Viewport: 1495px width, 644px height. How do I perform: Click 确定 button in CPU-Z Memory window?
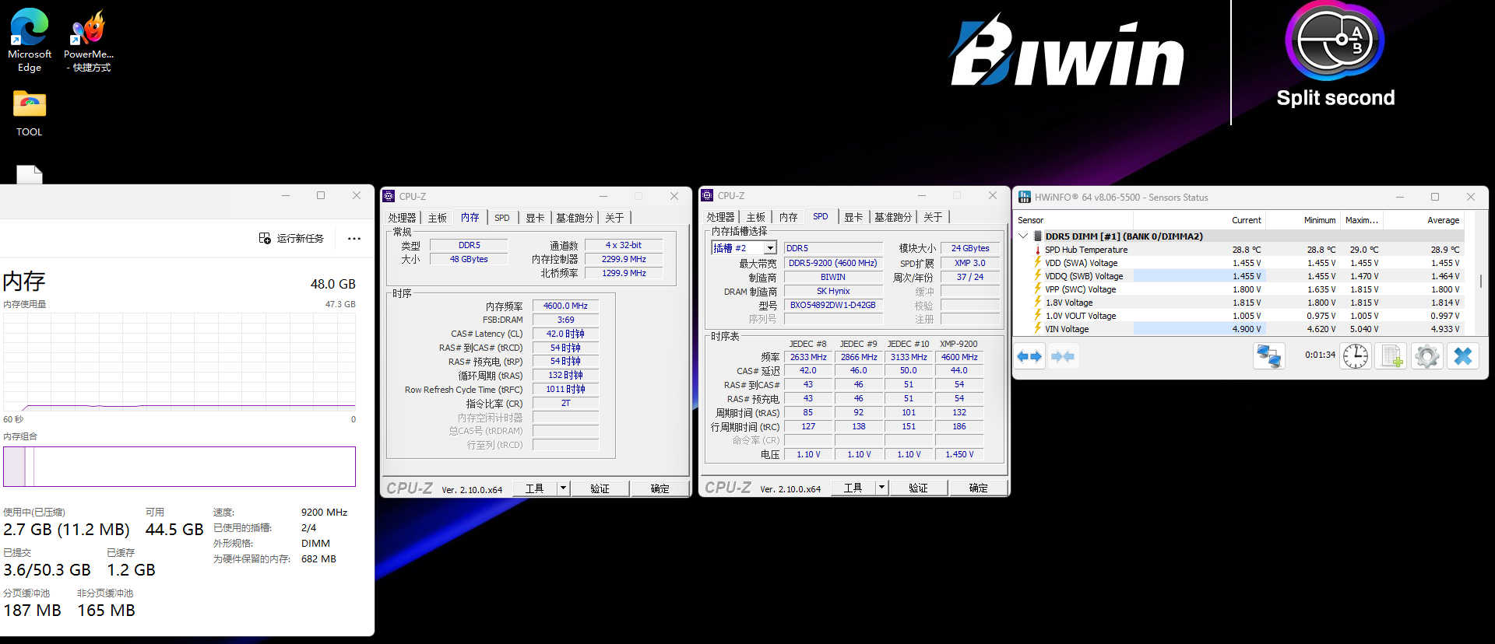(660, 488)
